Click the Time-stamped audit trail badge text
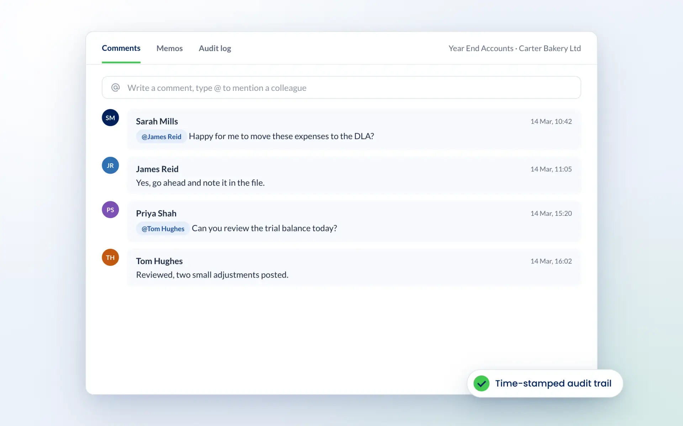The width and height of the screenshot is (683, 426). pyautogui.click(x=553, y=383)
